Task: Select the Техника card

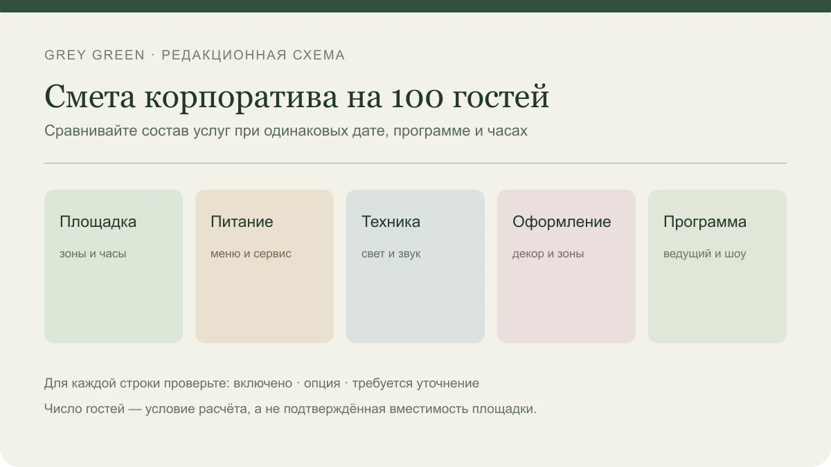Action: (415, 266)
